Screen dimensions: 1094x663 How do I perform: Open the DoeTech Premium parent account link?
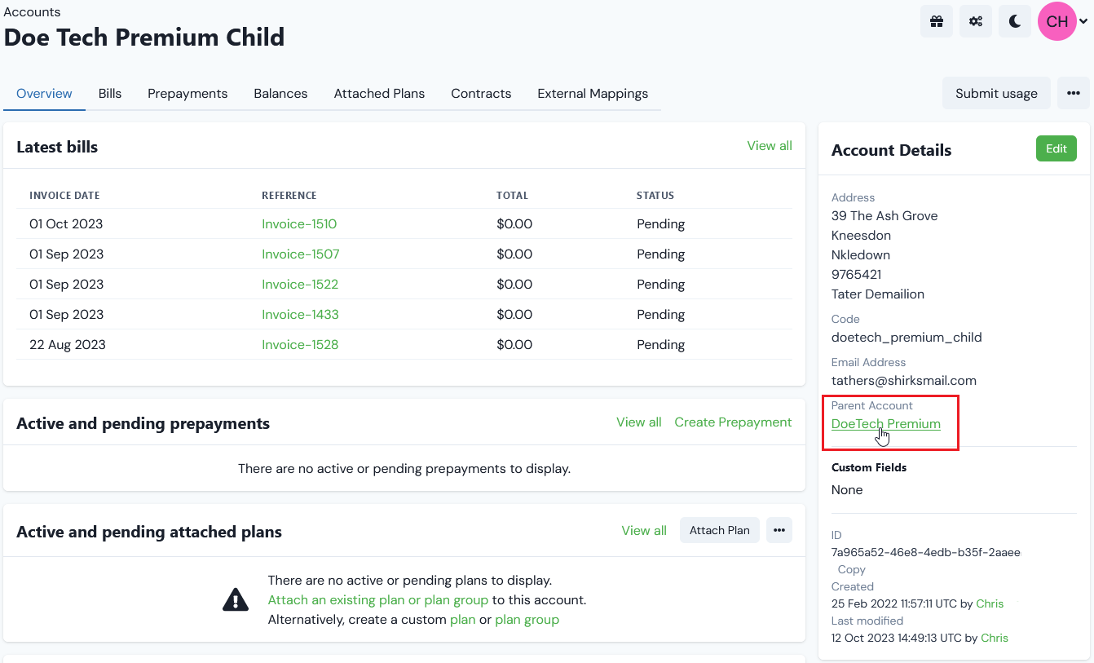885,423
